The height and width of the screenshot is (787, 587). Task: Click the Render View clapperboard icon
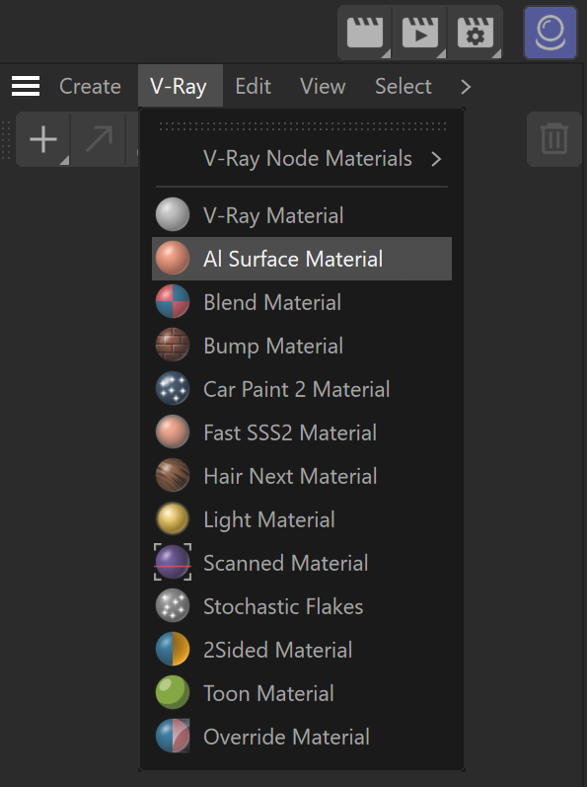point(365,34)
